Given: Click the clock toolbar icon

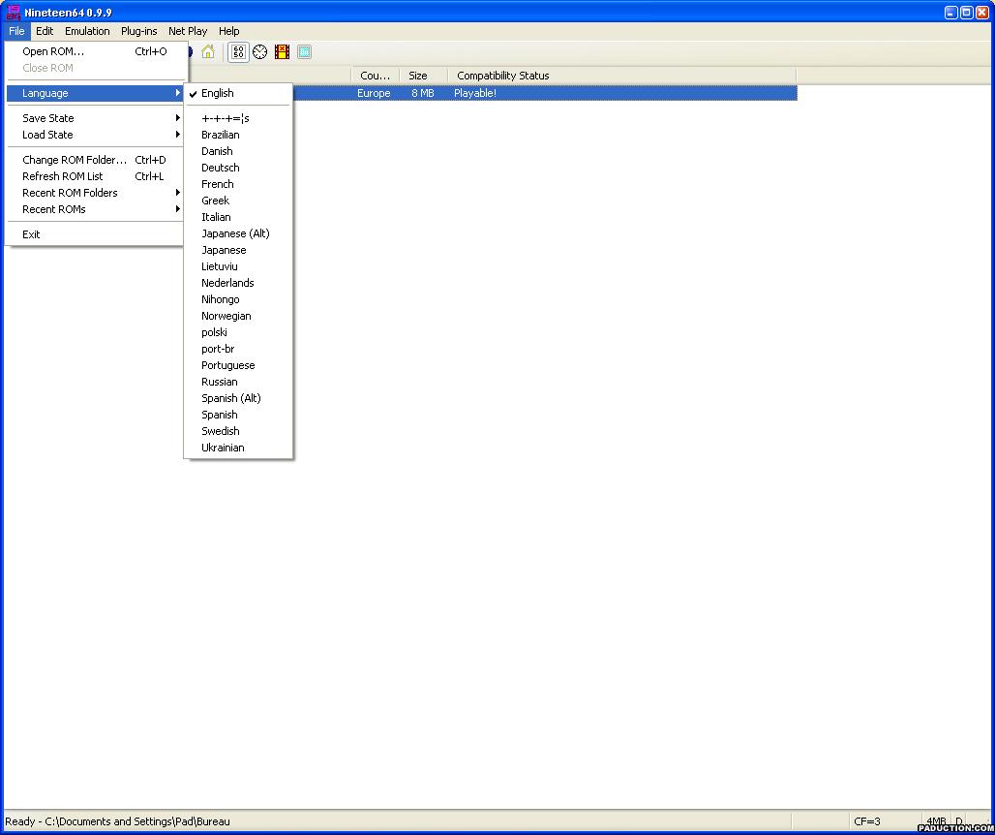Looking at the screenshot, I should [260, 52].
